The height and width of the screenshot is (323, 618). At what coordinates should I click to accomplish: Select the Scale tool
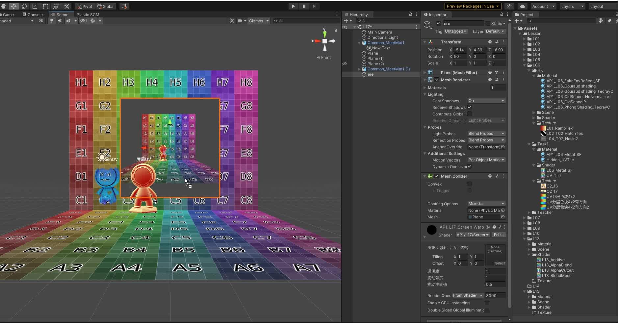pyautogui.click(x=35, y=6)
